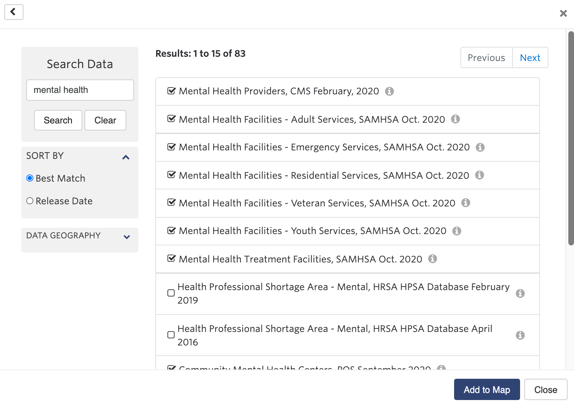Image resolution: width=574 pixels, height=405 pixels.
Task: Click the Search button
Action: [x=58, y=120]
